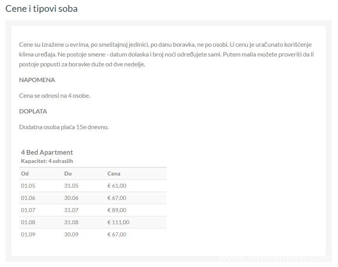
Task: Select the 30.09 end date cell
Action: coord(72,234)
